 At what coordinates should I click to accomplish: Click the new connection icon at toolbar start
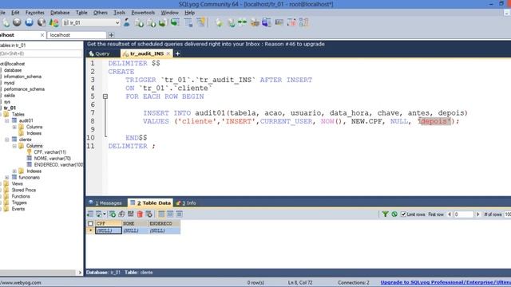[6, 22]
